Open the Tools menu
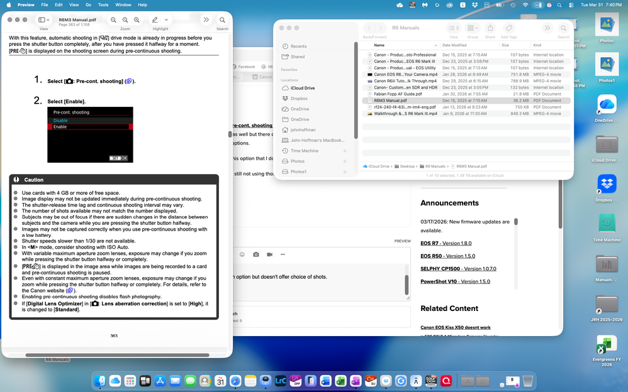 tap(103, 5)
